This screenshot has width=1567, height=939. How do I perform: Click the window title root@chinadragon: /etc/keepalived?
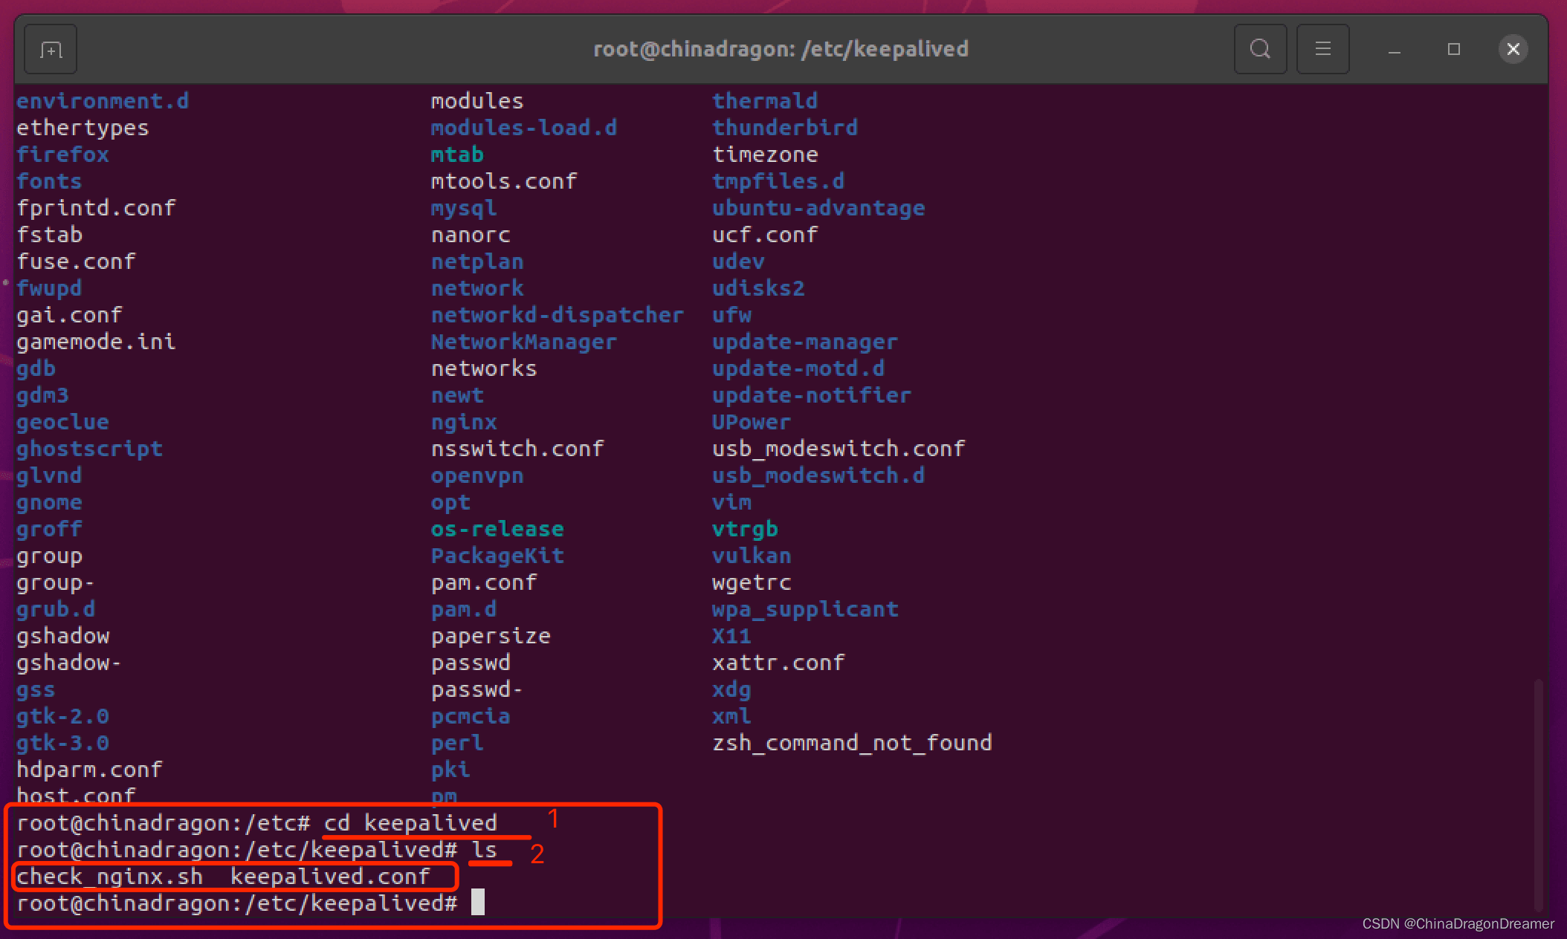(781, 49)
